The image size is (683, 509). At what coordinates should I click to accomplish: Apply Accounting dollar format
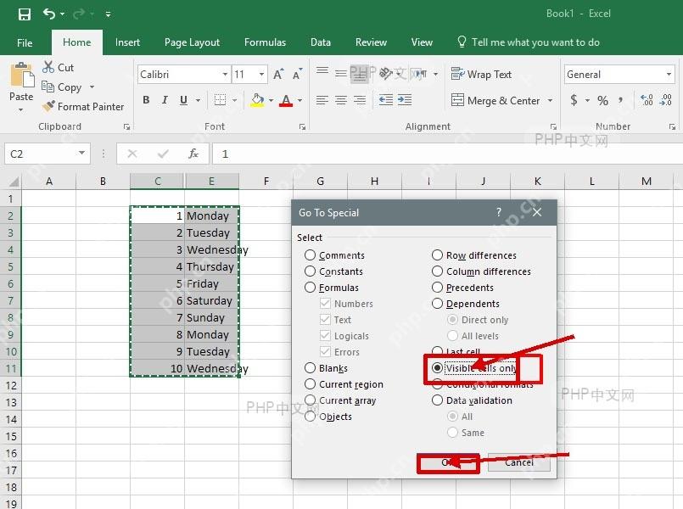tap(574, 101)
